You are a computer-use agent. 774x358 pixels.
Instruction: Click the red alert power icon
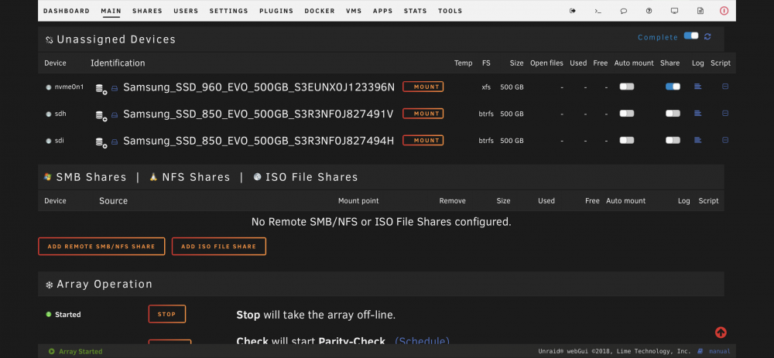pyautogui.click(x=724, y=11)
